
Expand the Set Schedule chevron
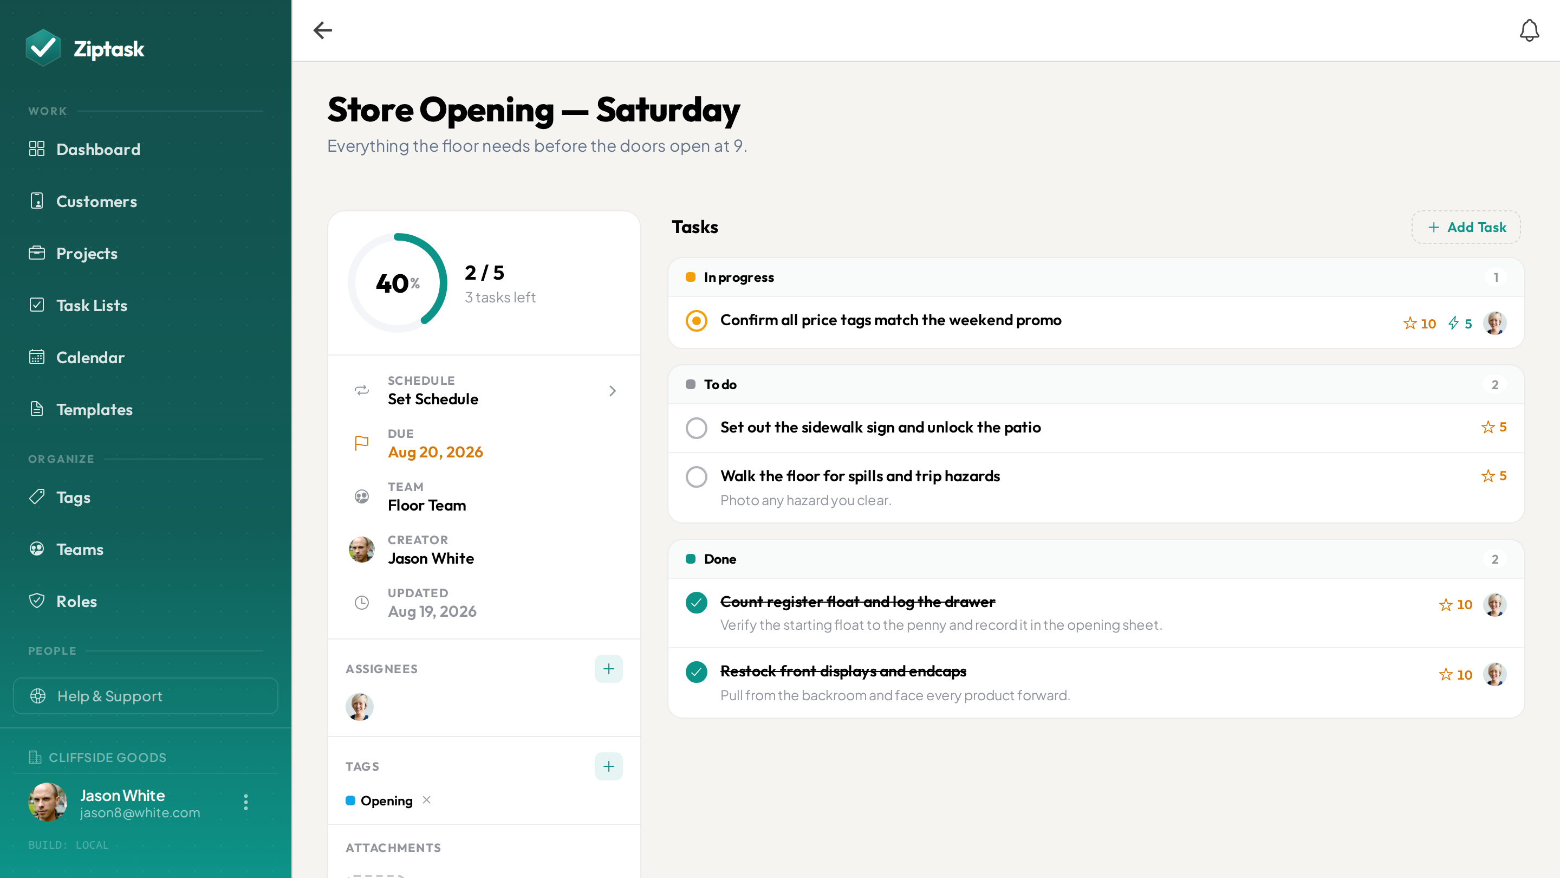pos(612,391)
